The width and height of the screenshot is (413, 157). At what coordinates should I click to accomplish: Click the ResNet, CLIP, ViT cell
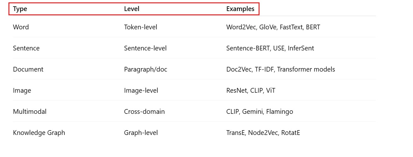251,90
